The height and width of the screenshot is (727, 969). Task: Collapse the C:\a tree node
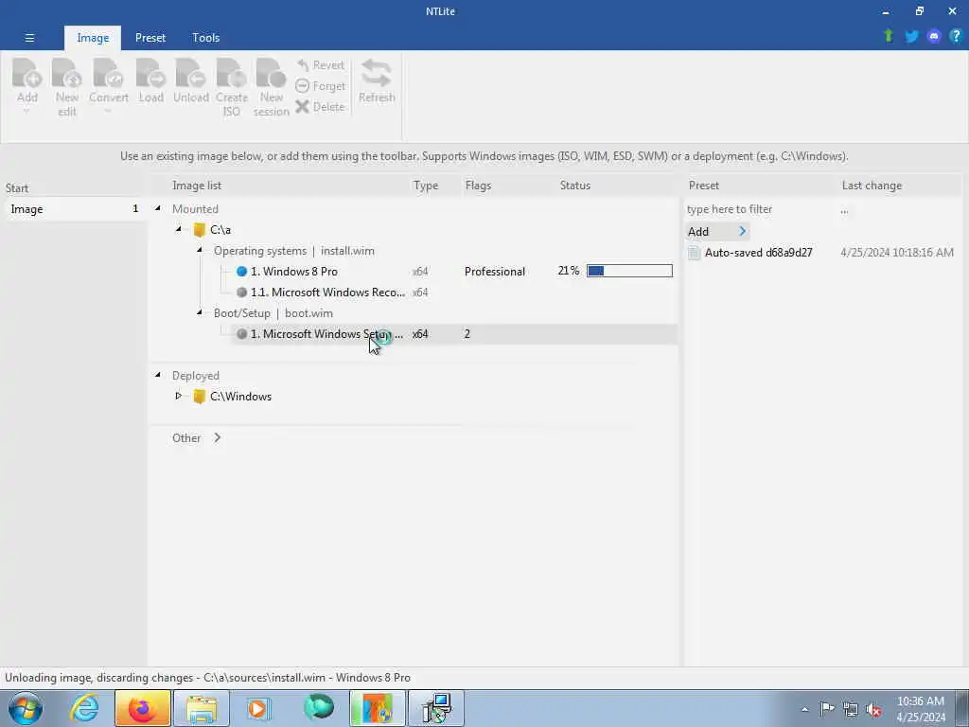click(179, 229)
